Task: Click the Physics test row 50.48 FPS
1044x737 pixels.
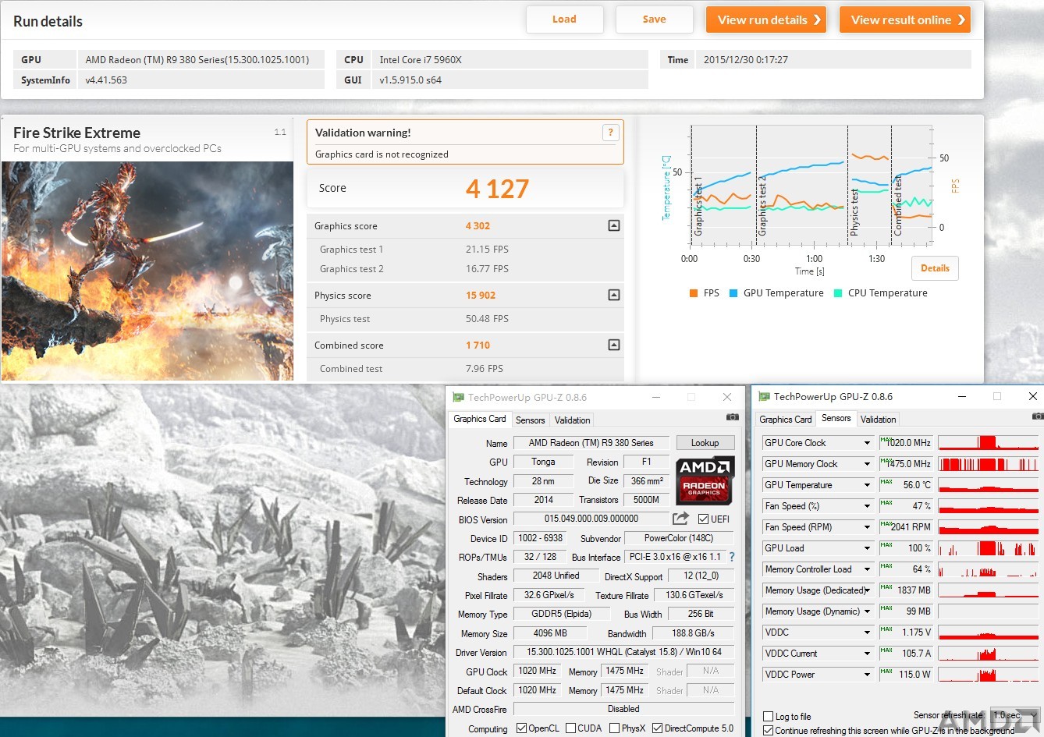Action: (x=465, y=319)
